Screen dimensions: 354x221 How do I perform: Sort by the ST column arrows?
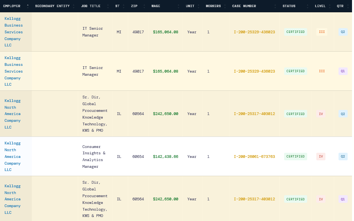click(123, 6)
